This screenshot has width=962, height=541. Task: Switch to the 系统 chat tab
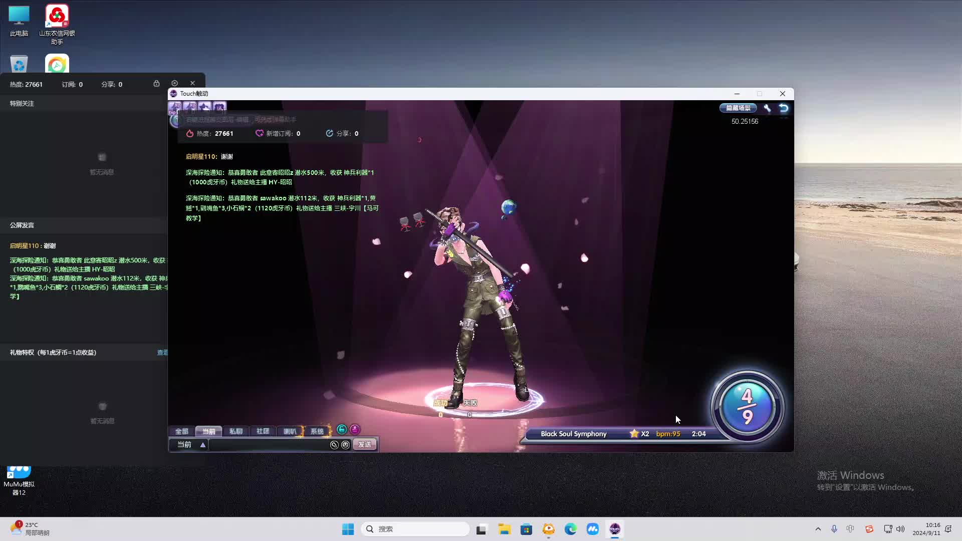tap(317, 431)
